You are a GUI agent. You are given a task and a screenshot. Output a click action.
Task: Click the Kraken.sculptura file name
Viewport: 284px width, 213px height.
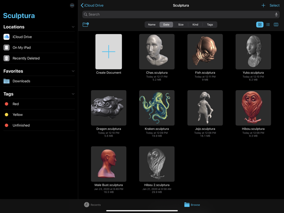pos(157,129)
